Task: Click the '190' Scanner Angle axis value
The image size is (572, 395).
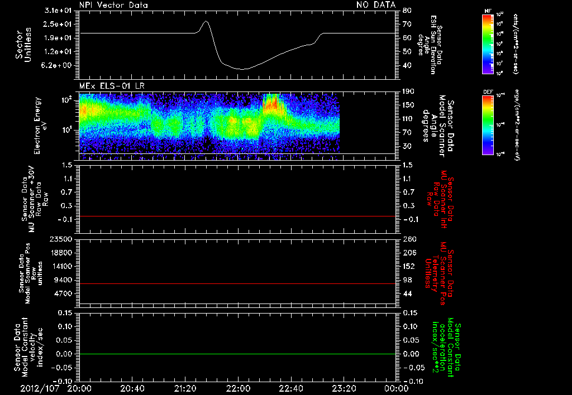Action: click(408, 91)
